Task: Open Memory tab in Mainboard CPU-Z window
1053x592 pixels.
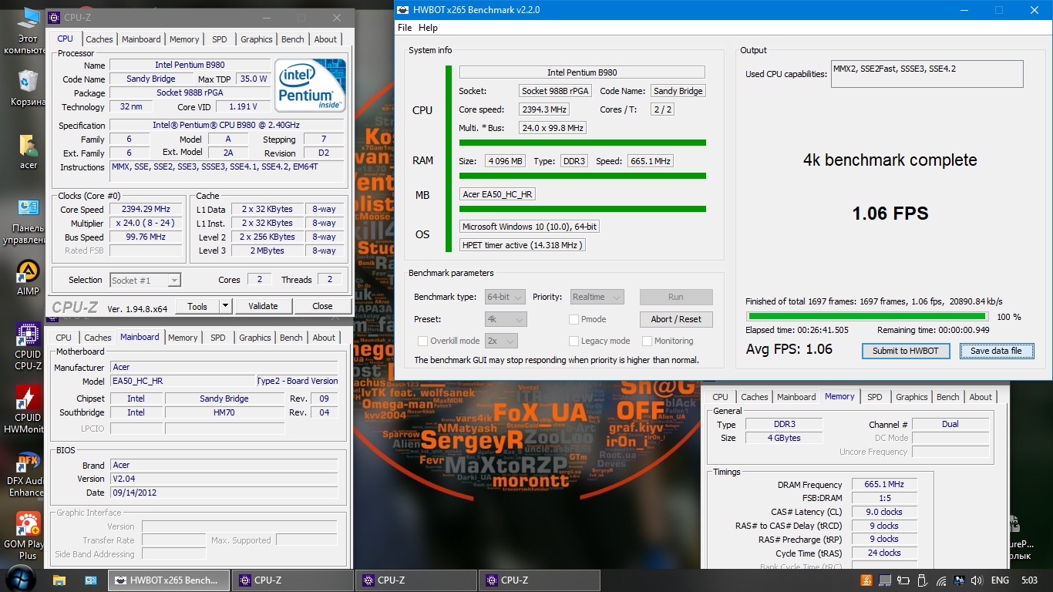Action: pos(183,338)
